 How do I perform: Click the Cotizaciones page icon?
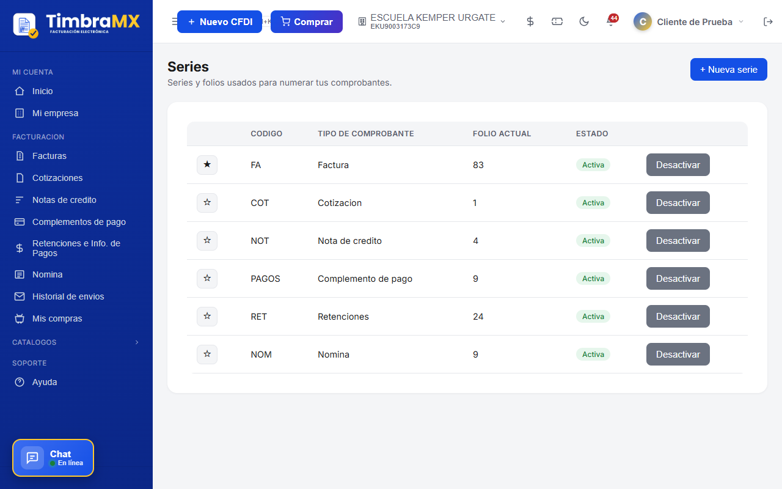coord(20,178)
